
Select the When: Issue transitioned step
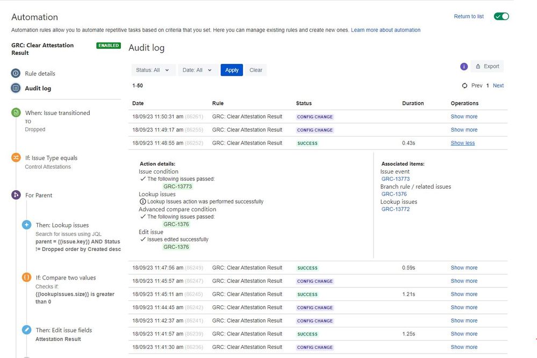58,113
